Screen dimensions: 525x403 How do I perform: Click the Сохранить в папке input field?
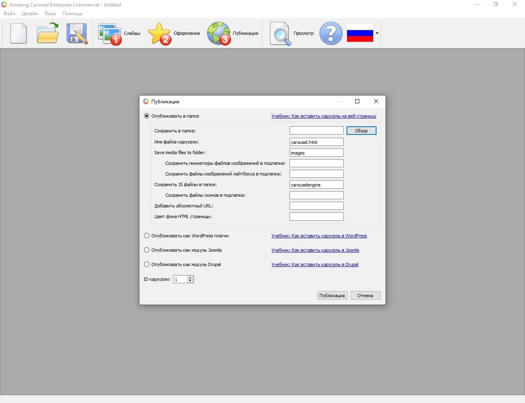tap(317, 130)
